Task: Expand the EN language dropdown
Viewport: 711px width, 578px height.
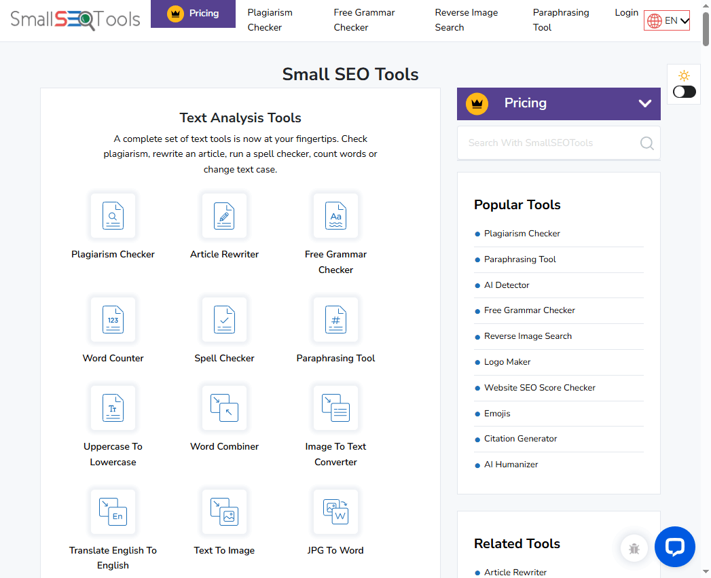Action: pyautogui.click(x=666, y=20)
